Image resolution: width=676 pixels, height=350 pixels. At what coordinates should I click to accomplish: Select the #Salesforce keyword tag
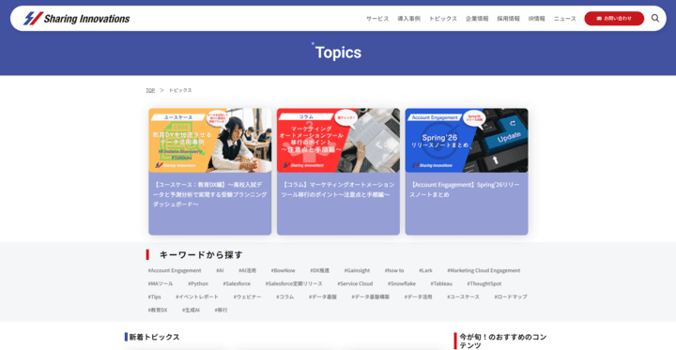coord(237,283)
